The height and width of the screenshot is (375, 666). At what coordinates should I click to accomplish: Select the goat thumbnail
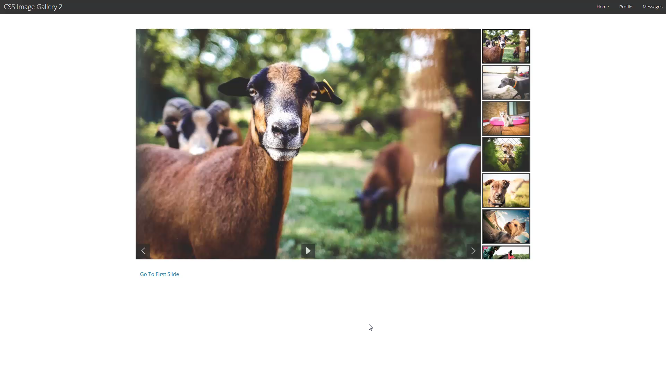click(x=506, y=46)
